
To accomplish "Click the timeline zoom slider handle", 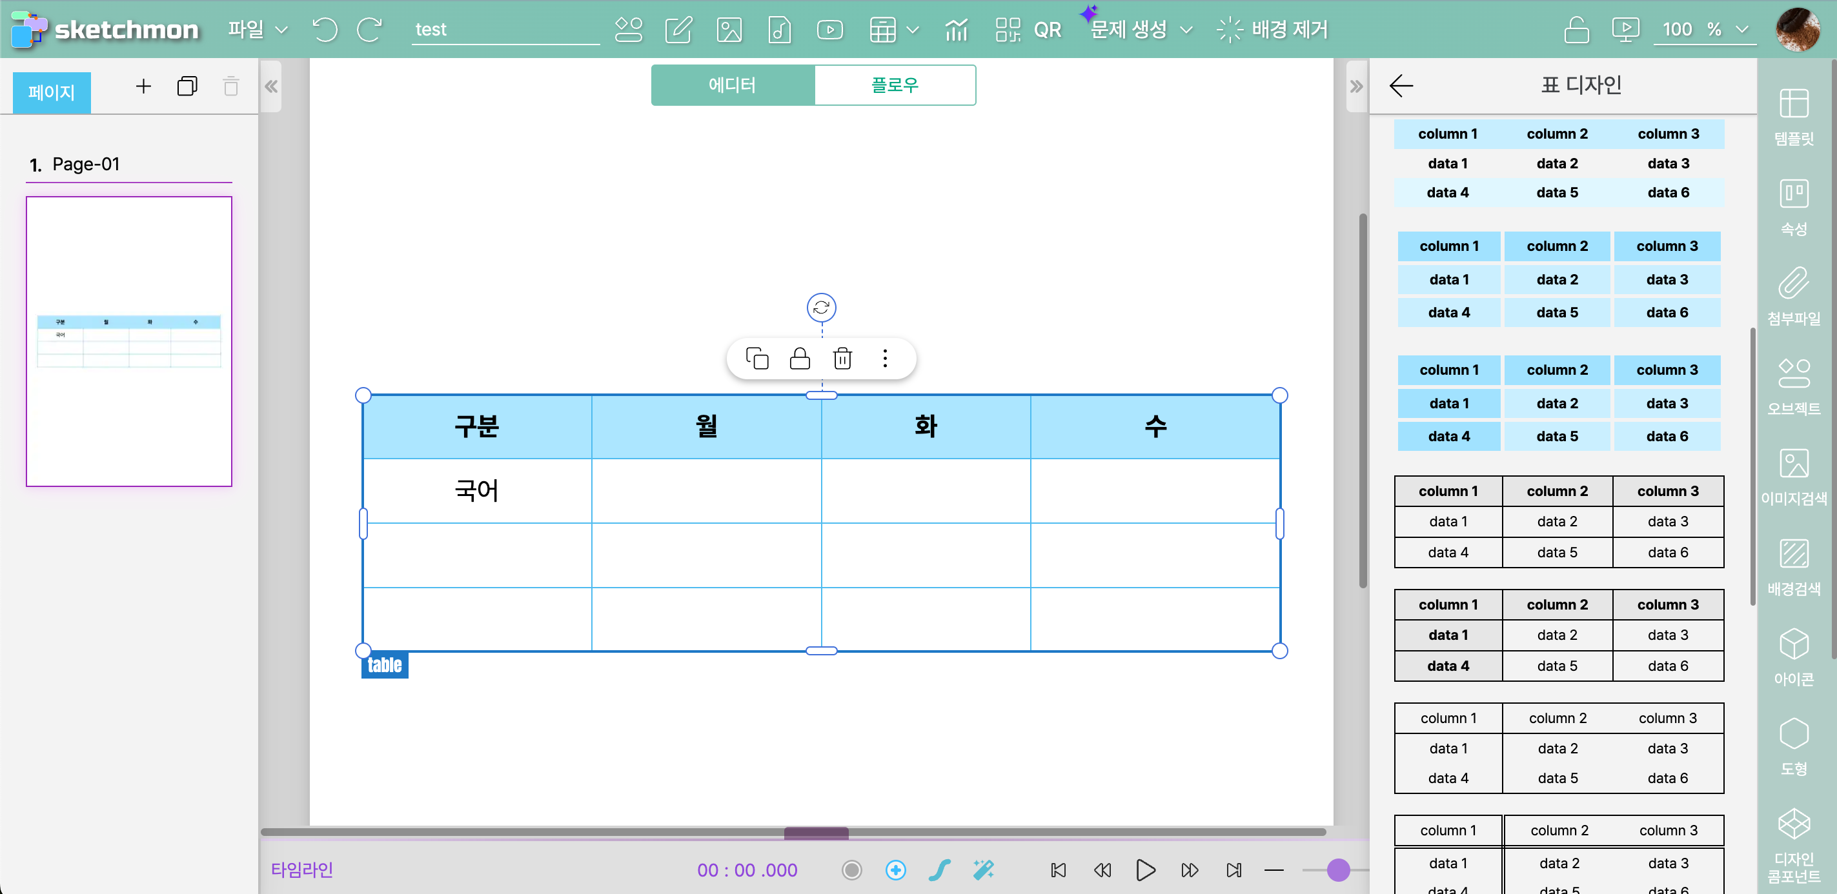I will [x=1338, y=869].
